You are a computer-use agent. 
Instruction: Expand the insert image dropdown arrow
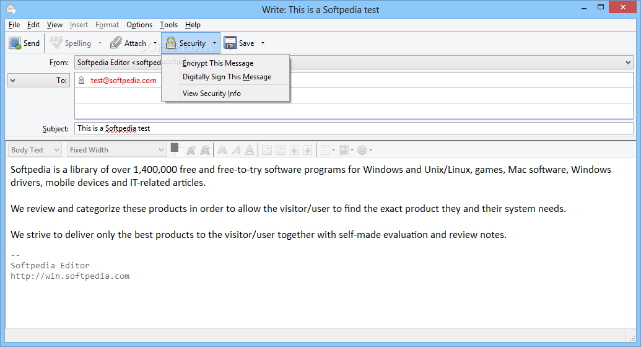point(352,150)
